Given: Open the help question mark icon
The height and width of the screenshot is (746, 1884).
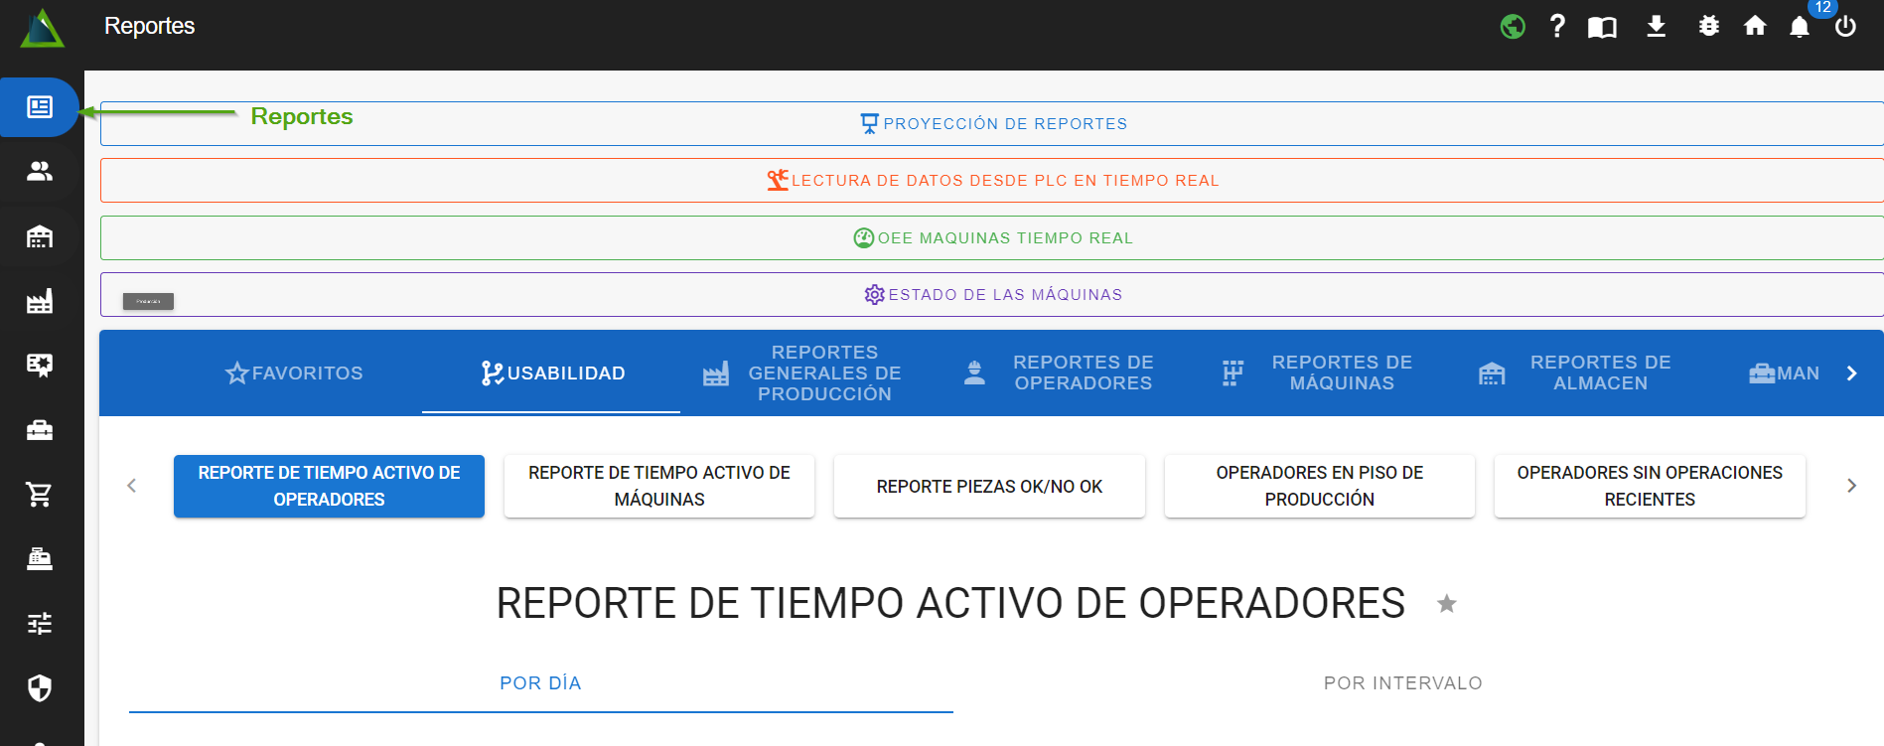Looking at the screenshot, I should point(1556,27).
